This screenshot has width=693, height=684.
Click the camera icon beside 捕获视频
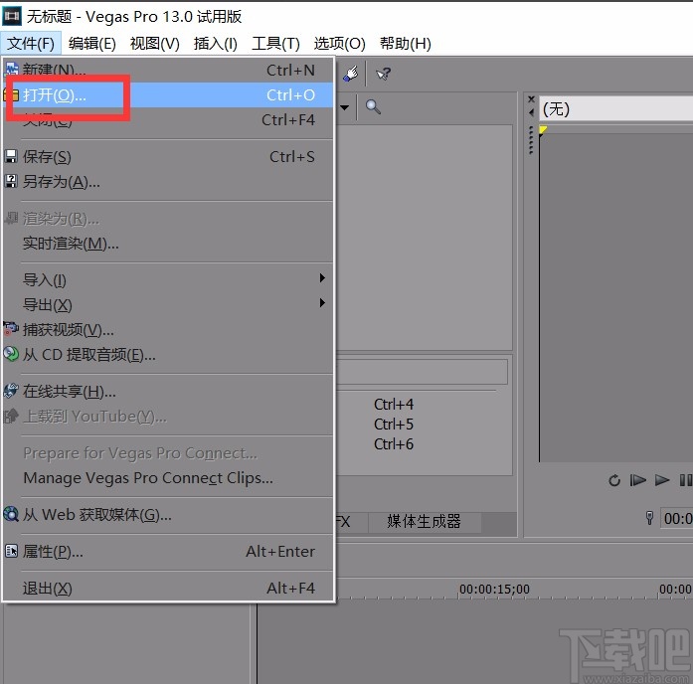(x=11, y=328)
